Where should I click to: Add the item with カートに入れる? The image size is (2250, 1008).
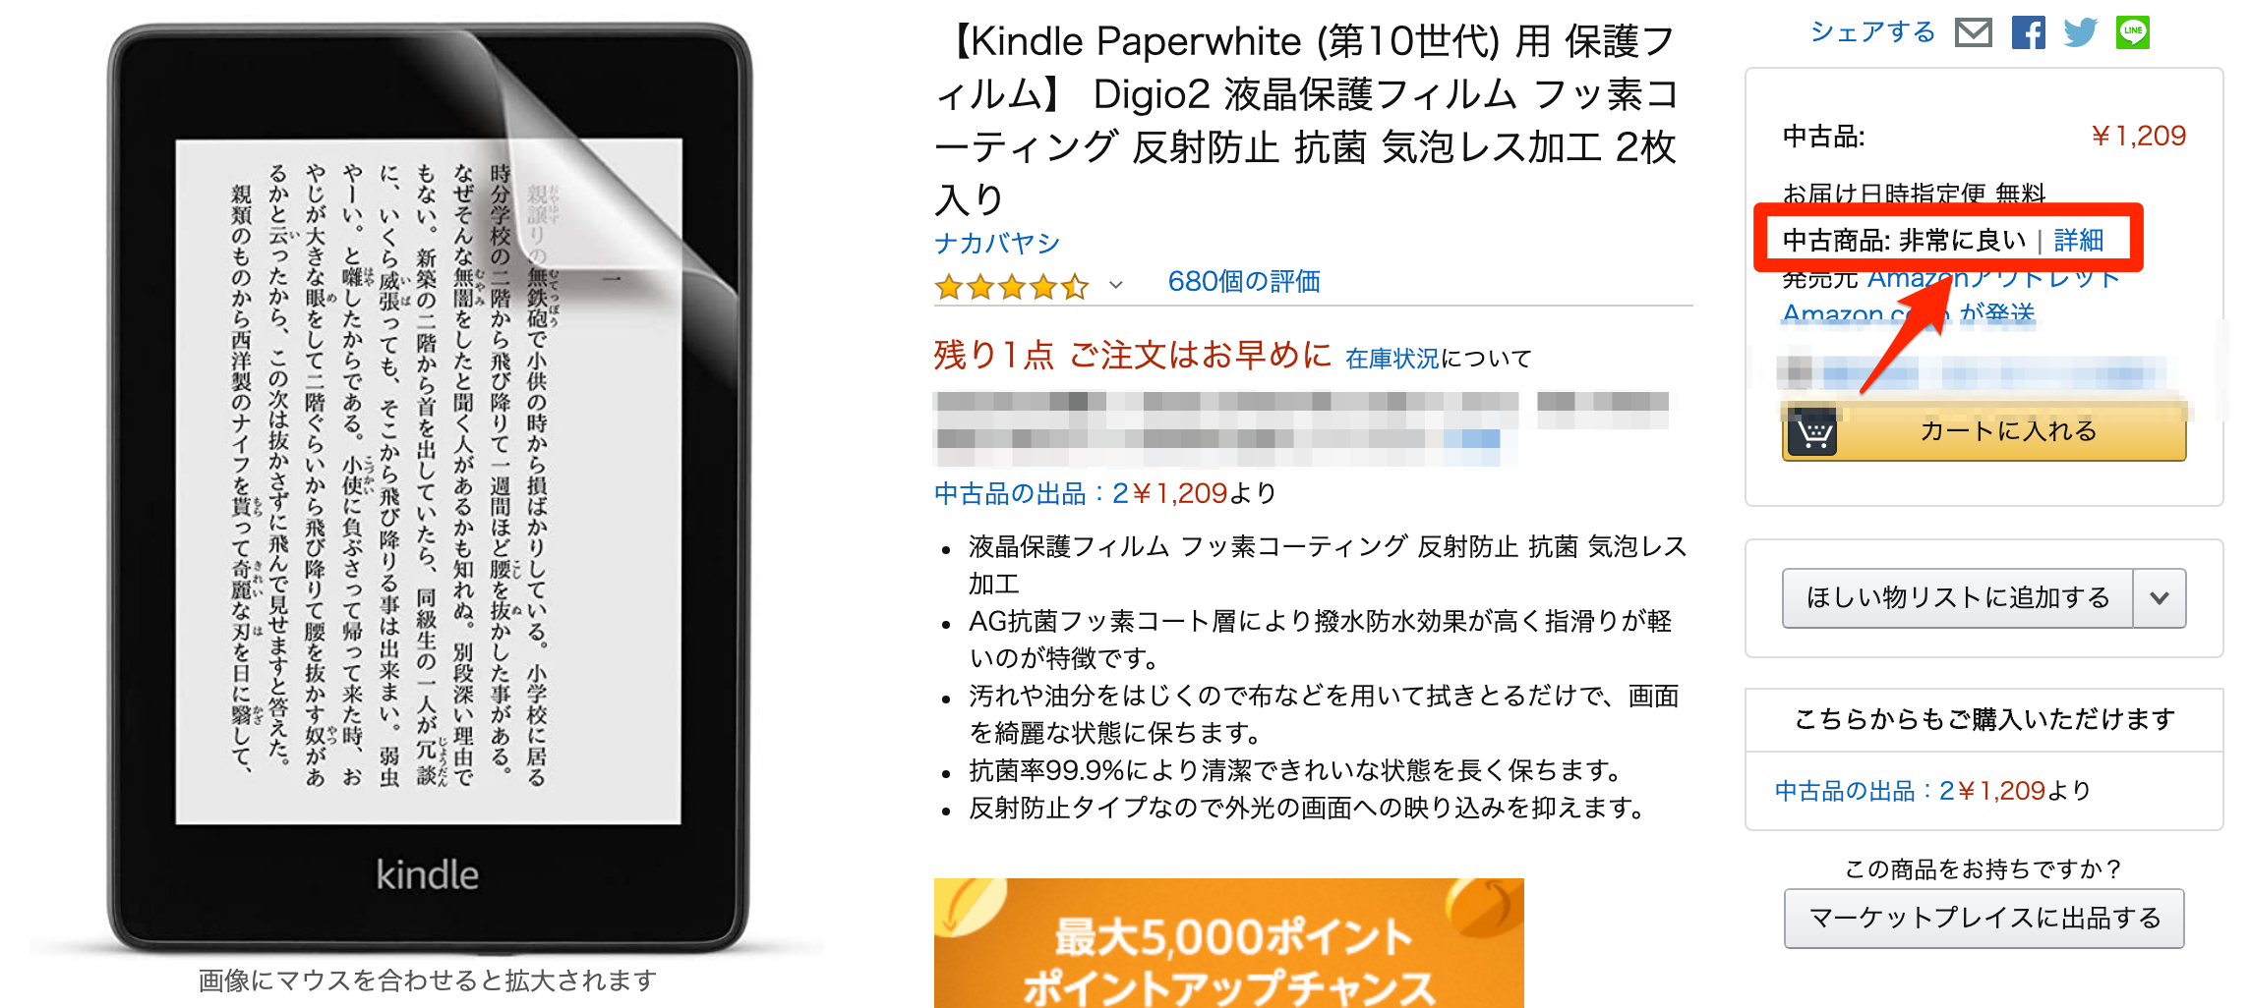[1984, 431]
